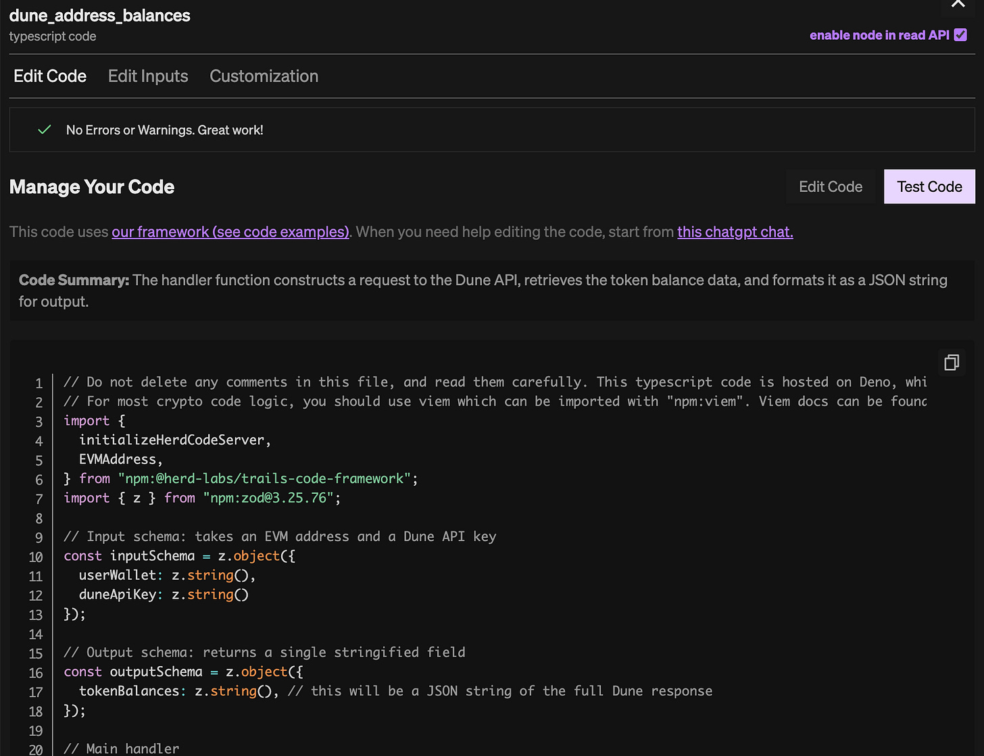Open the our framework code examples link
Viewport: 984px width, 756px height.
click(x=230, y=232)
